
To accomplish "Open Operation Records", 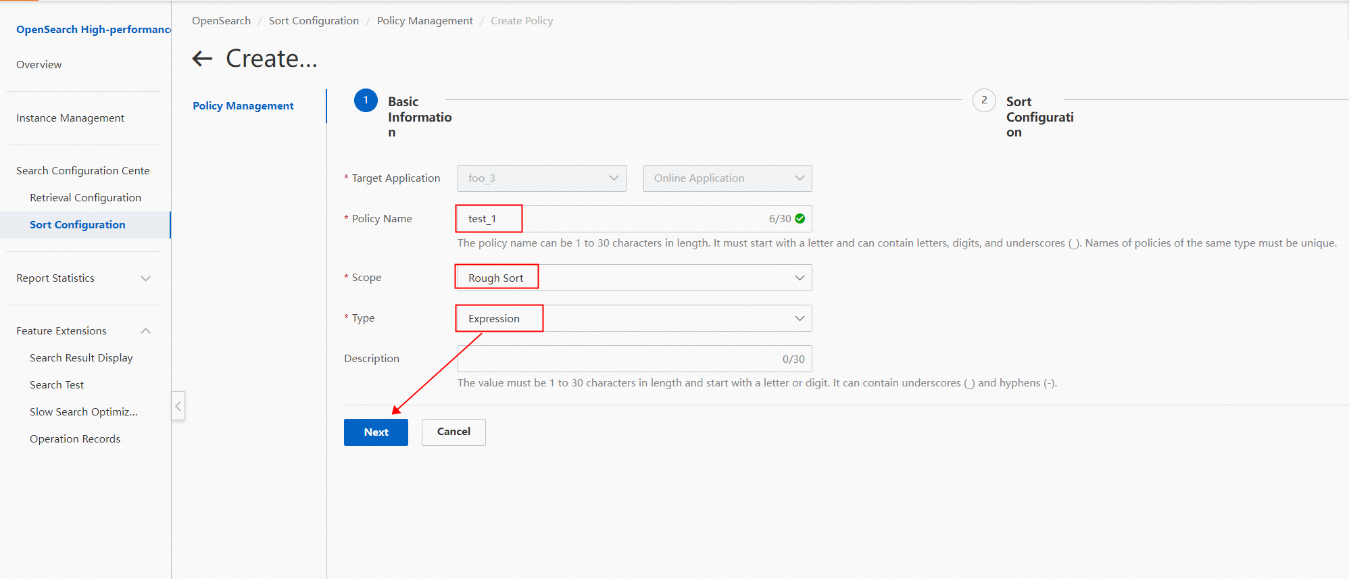I will (75, 439).
